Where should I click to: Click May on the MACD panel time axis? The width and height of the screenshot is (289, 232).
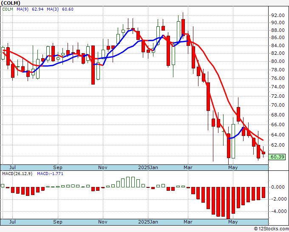pyautogui.click(x=233, y=222)
